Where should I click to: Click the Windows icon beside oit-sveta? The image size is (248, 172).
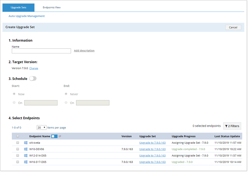26,143
